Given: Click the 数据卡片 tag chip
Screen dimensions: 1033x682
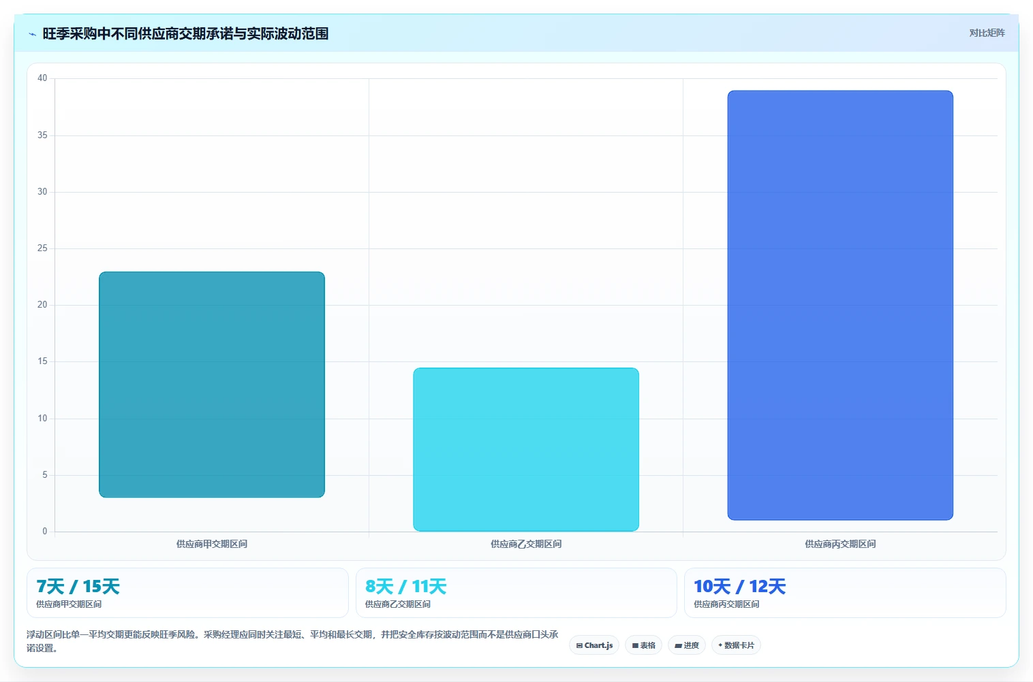Looking at the screenshot, I should pyautogui.click(x=736, y=645).
